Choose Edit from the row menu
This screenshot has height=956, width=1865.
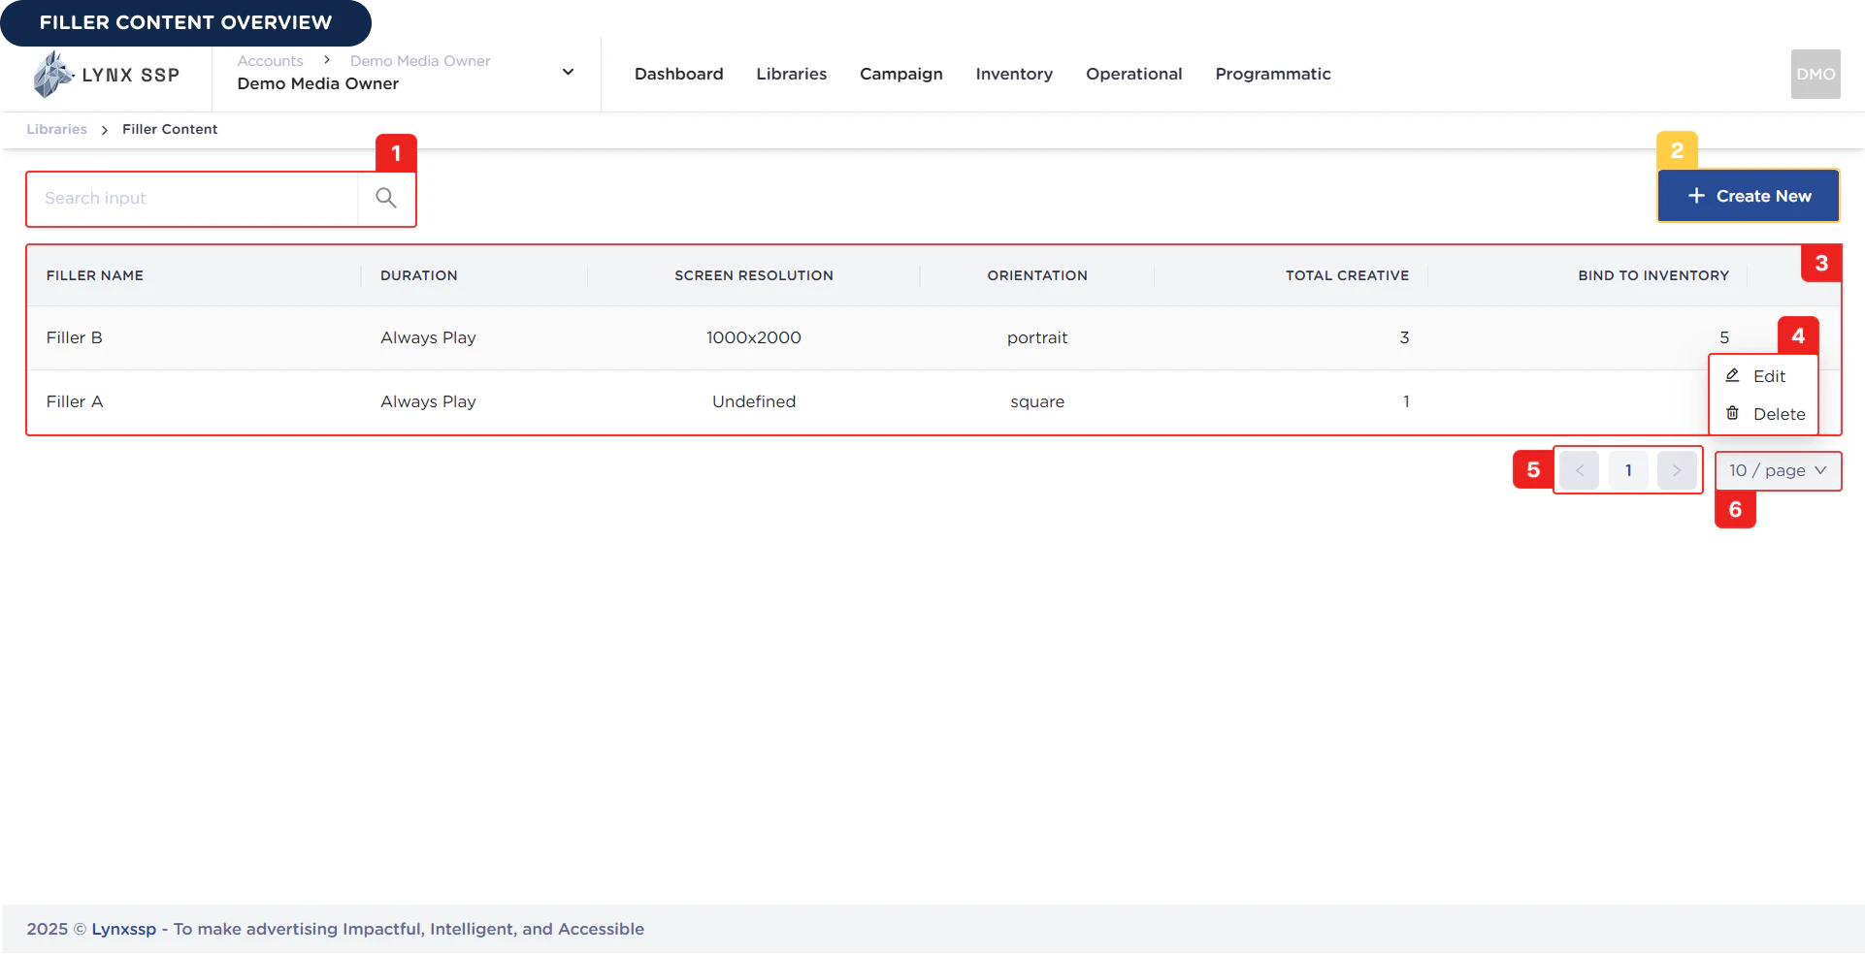point(1762,376)
